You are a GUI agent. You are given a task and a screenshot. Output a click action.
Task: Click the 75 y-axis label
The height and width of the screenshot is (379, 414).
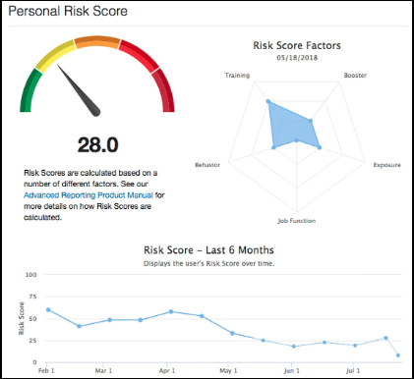pos(33,297)
